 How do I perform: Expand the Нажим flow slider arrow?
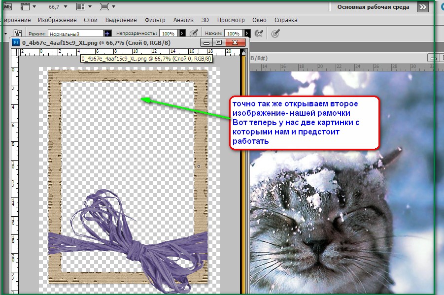(247, 33)
